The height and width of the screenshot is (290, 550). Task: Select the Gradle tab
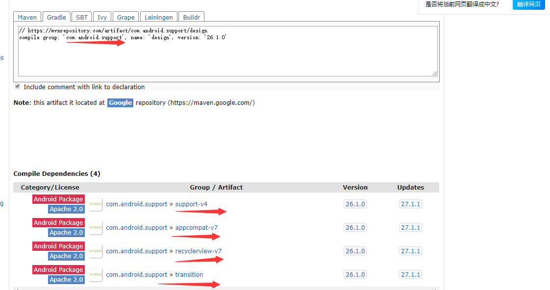(56, 17)
